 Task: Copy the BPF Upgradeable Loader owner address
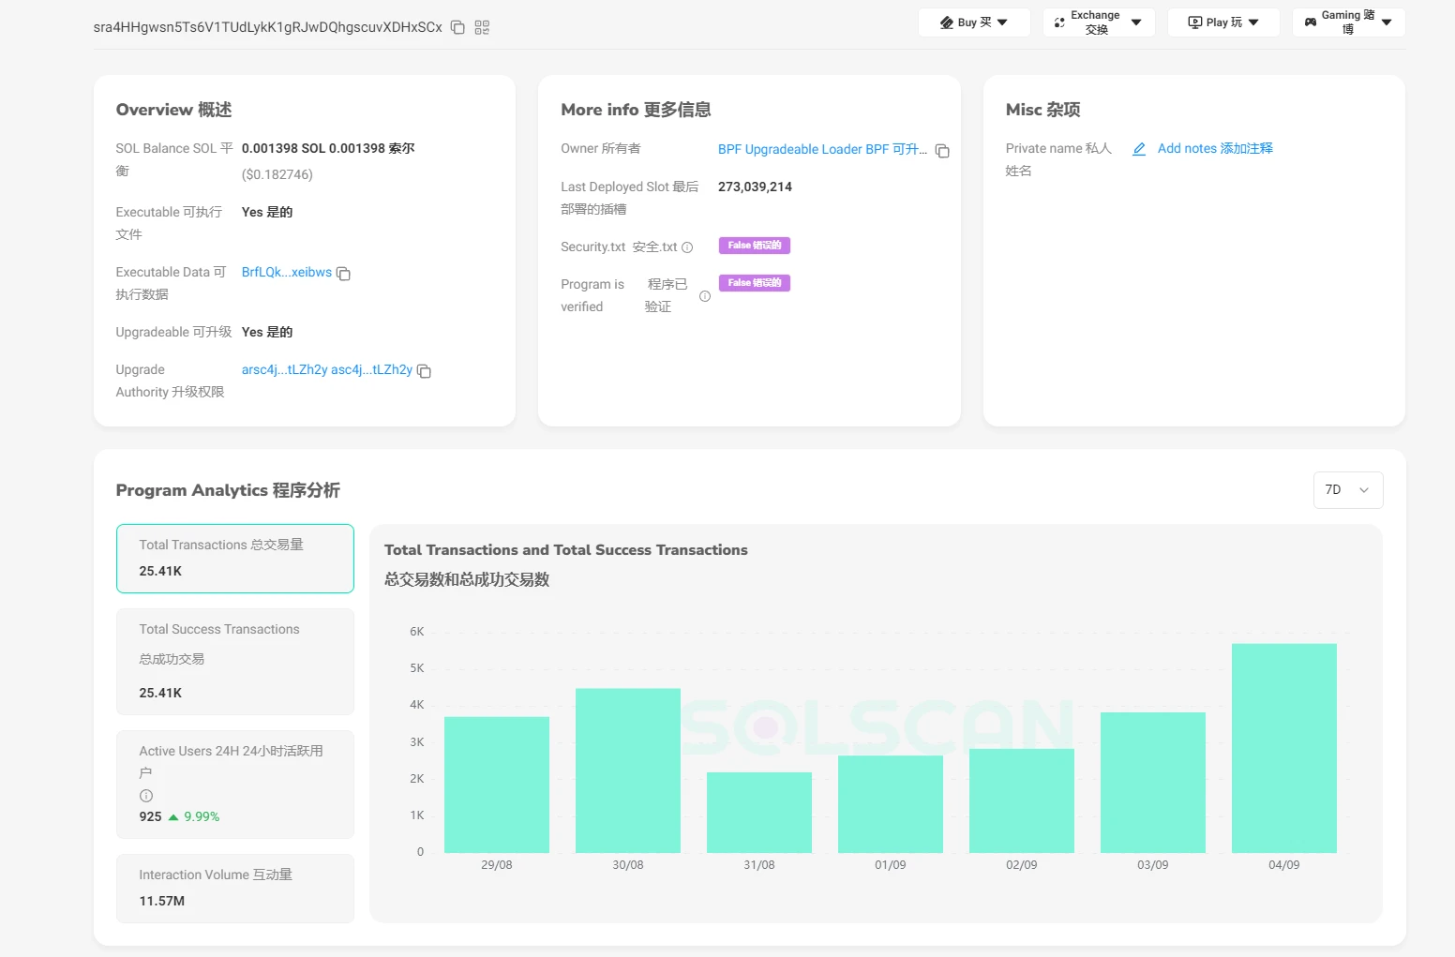click(942, 151)
